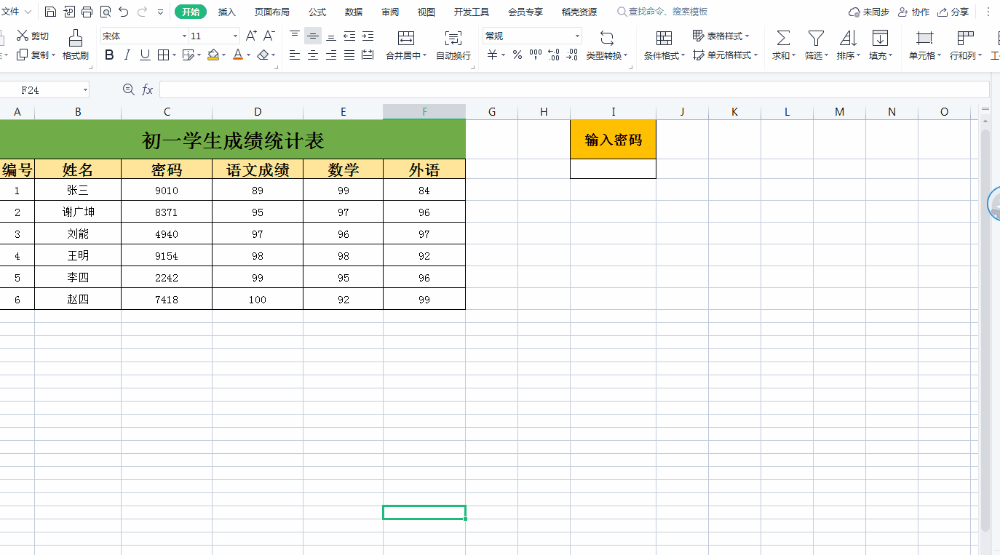The height and width of the screenshot is (555, 1000).
Task: Open the font size dropdown
Action: pyautogui.click(x=235, y=36)
